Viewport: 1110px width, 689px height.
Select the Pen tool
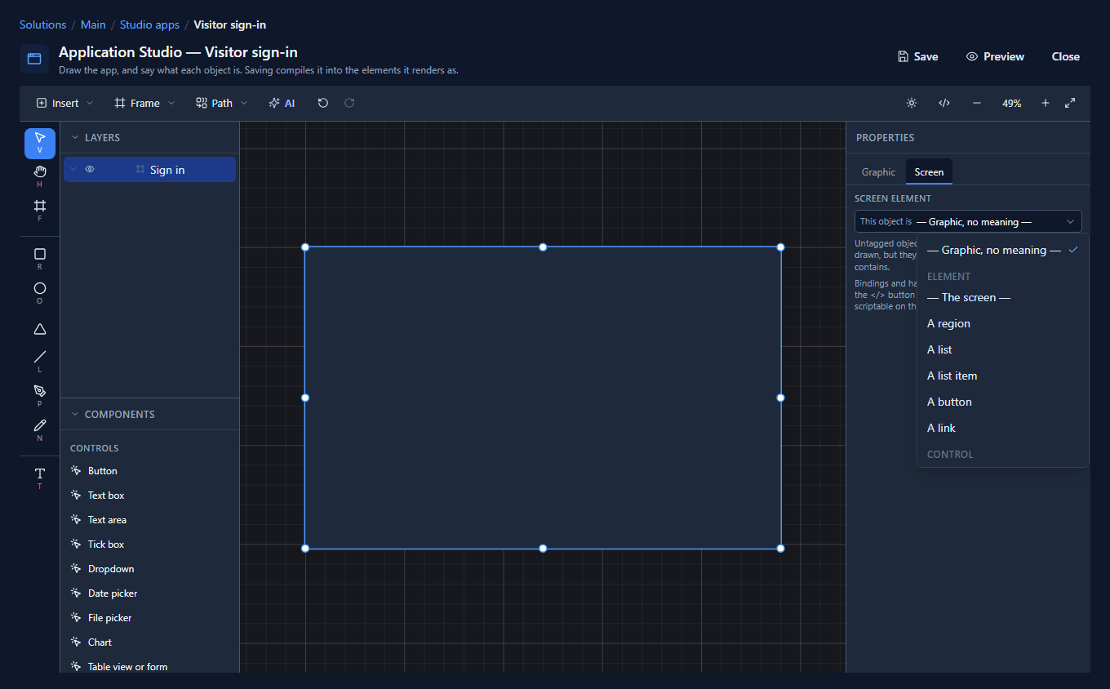[x=39, y=396]
